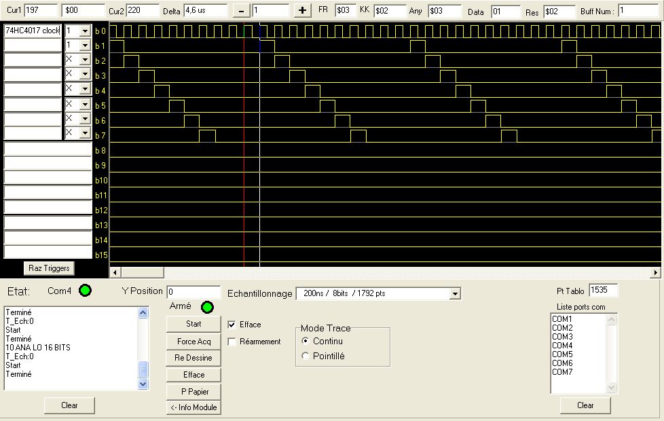Click the b8 channel name field
Viewport: 664px width, 421px height.
48,149
